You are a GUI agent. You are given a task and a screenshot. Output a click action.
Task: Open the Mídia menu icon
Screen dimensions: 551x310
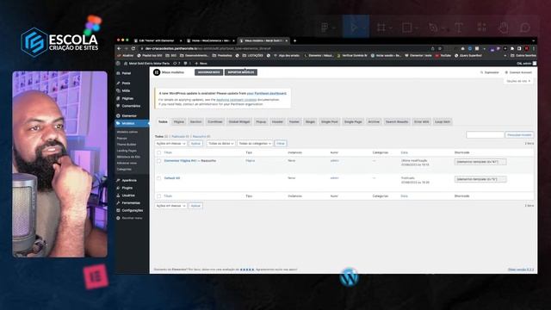pyautogui.click(x=118, y=90)
